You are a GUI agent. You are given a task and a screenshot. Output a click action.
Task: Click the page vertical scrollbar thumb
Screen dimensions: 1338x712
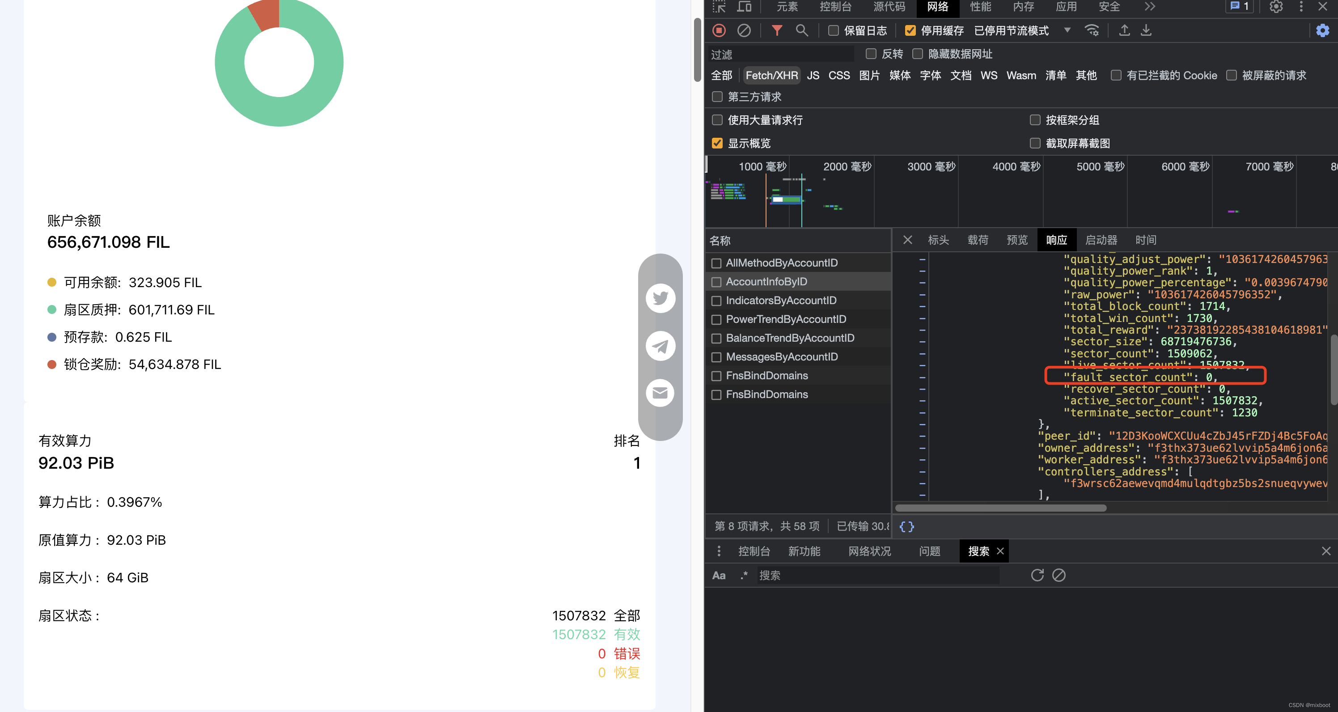tap(698, 50)
